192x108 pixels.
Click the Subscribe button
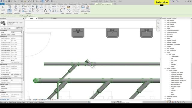coord(162,2)
